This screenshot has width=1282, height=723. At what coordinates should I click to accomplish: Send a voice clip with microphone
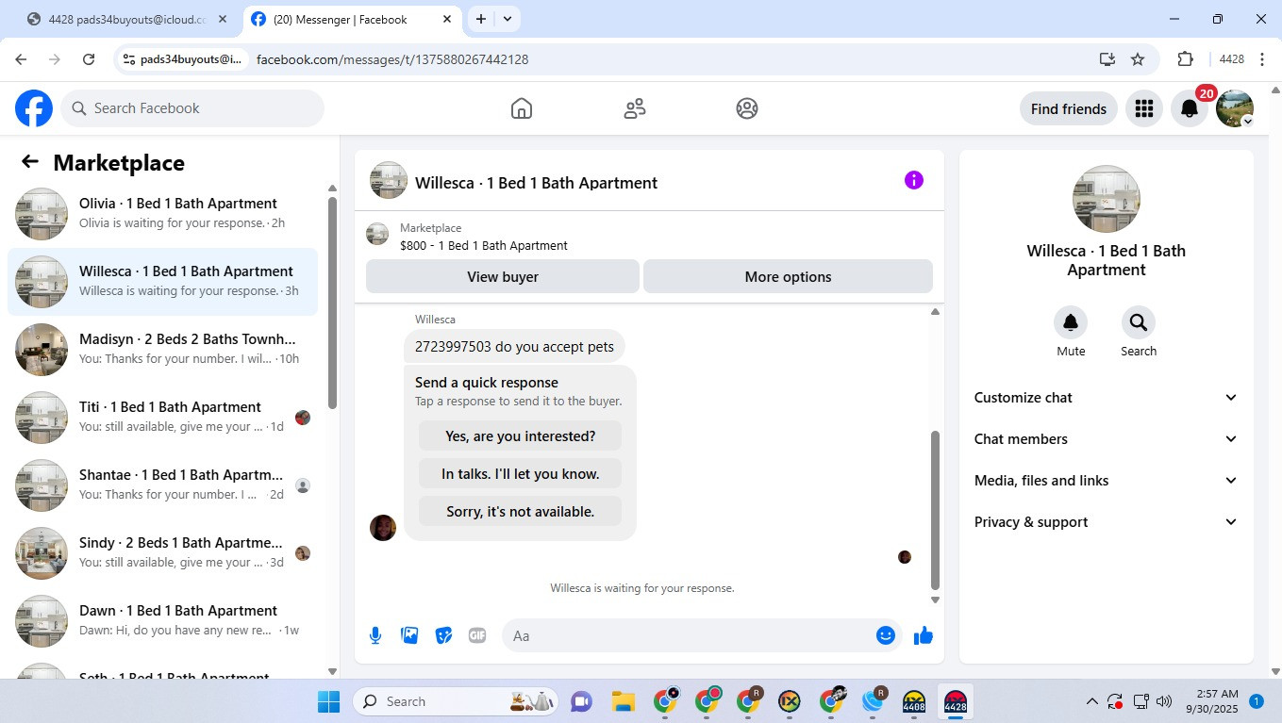375,635
